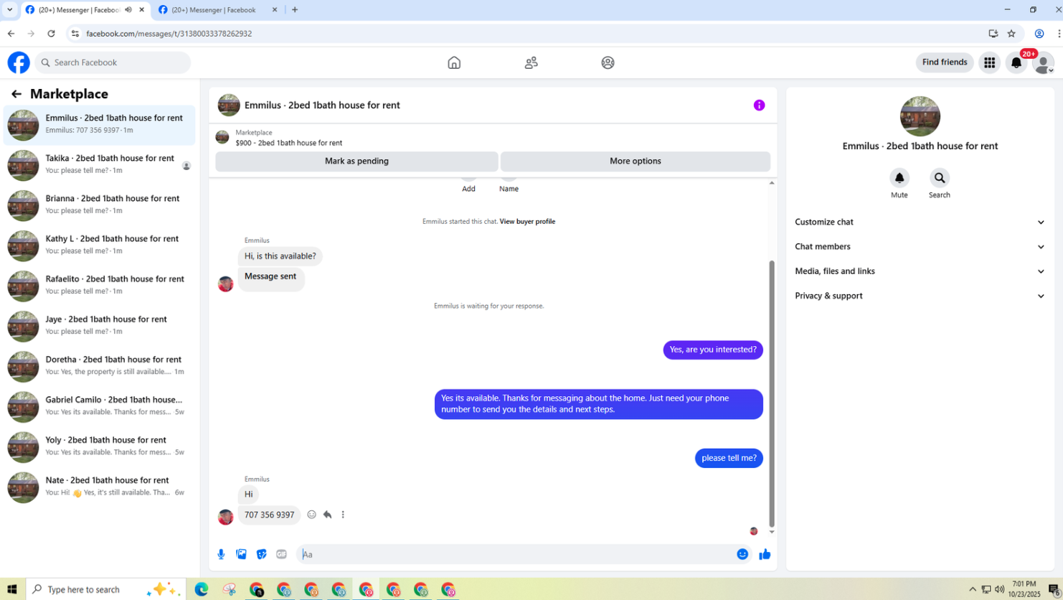Choose a sticker icon in composer

[x=262, y=554]
